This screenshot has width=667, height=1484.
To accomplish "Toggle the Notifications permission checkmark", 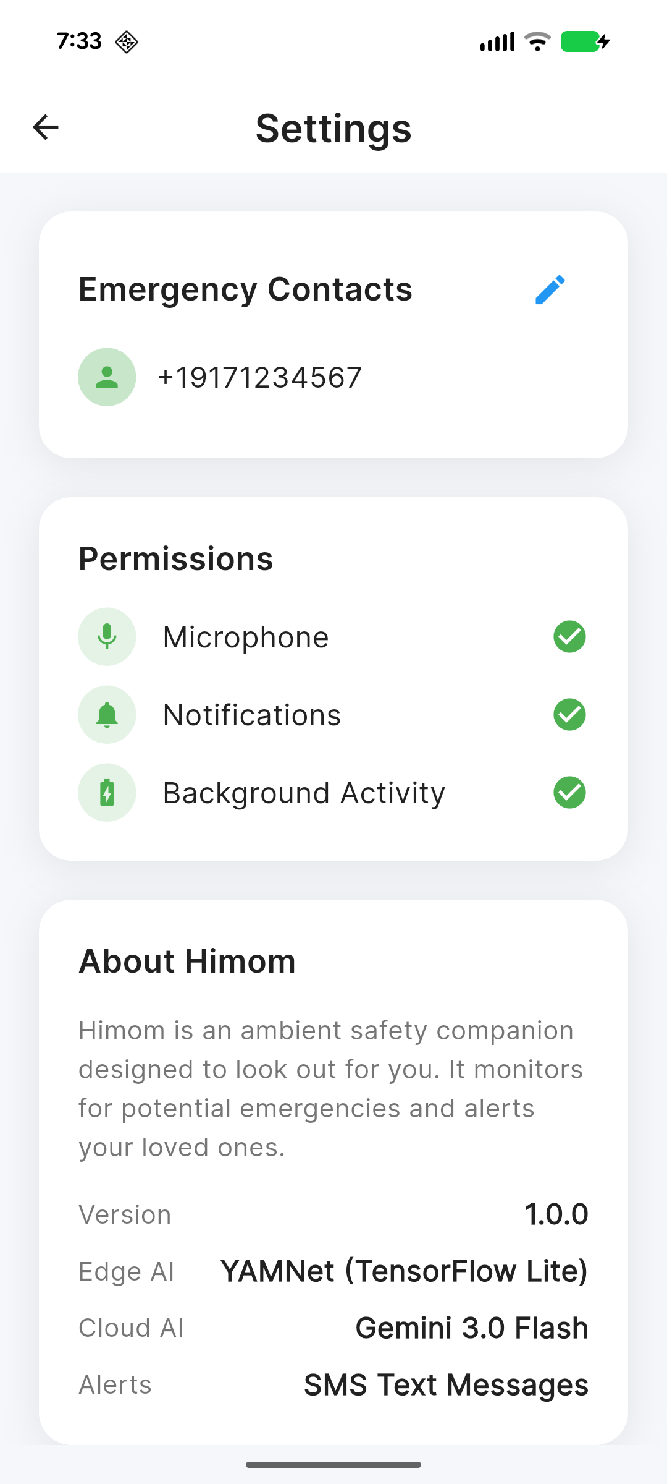I will [569, 715].
